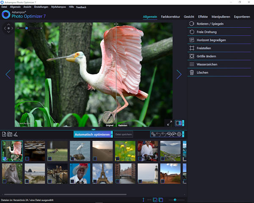The width and height of the screenshot is (254, 203).
Task: Go to next image with right arrow
Action: click(x=179, y=74)
